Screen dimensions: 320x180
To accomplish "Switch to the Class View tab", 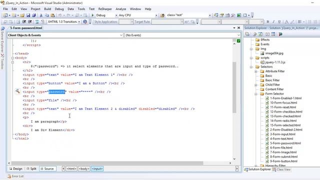I will [281, 169].
